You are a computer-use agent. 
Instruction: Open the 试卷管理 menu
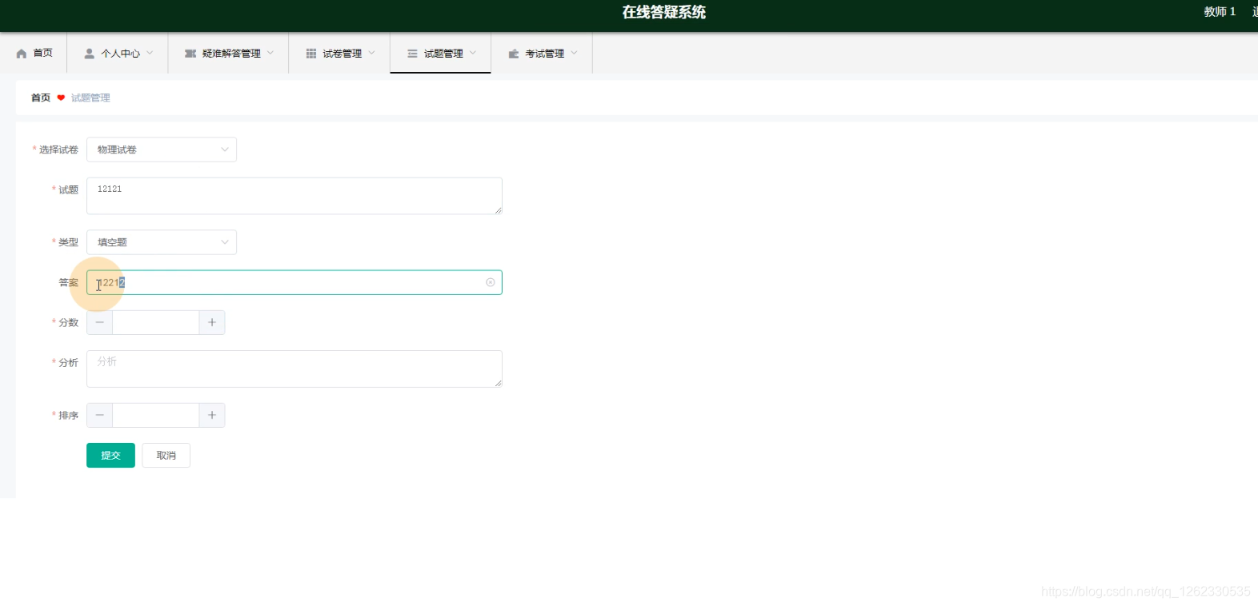click(x=340, y=53)
